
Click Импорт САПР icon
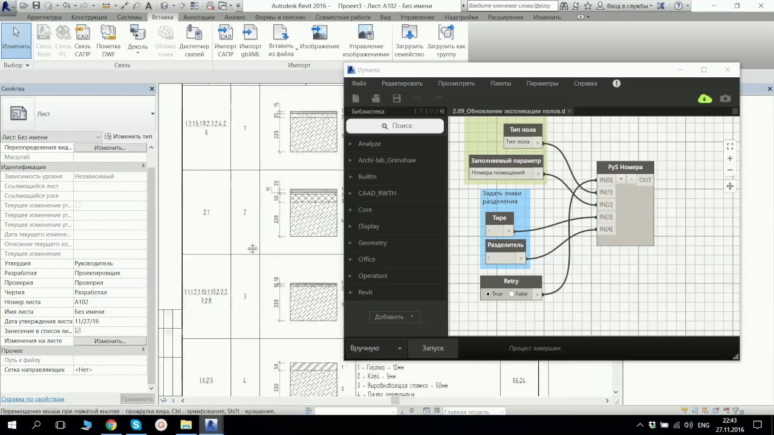click(x=226, y=41)
